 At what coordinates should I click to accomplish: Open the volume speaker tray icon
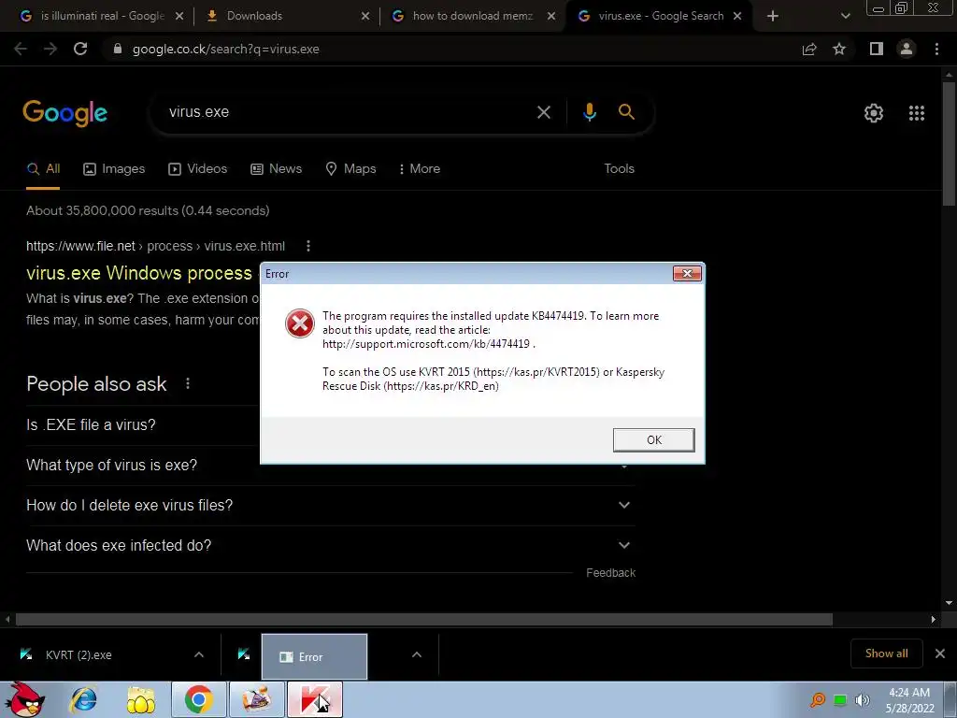(862, 699)
